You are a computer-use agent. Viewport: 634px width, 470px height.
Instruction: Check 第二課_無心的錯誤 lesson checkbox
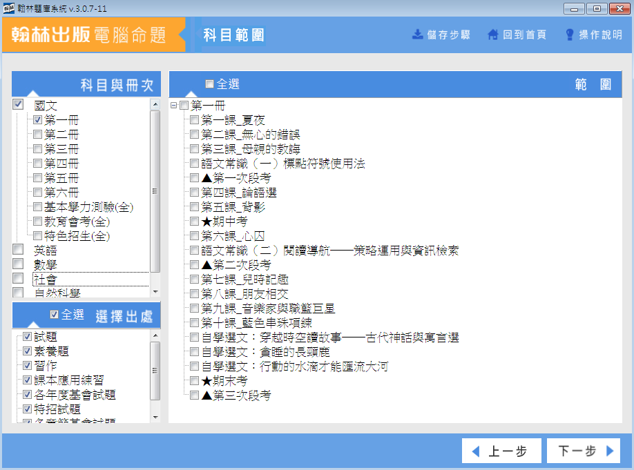pyautogui.click(x=195, y=134)
